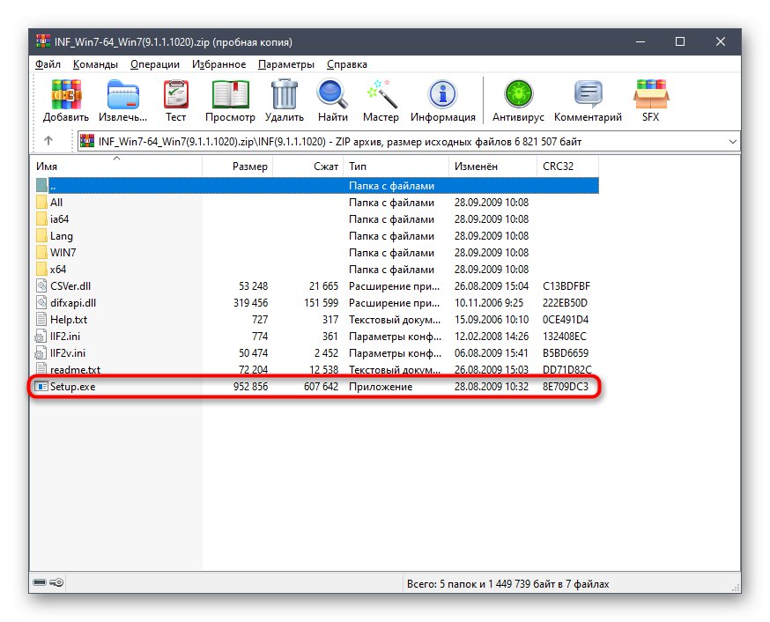The width and height of the screenshot is (770, 622).
Task: Click the size value 319 456
Action: (x=250, y=303)
